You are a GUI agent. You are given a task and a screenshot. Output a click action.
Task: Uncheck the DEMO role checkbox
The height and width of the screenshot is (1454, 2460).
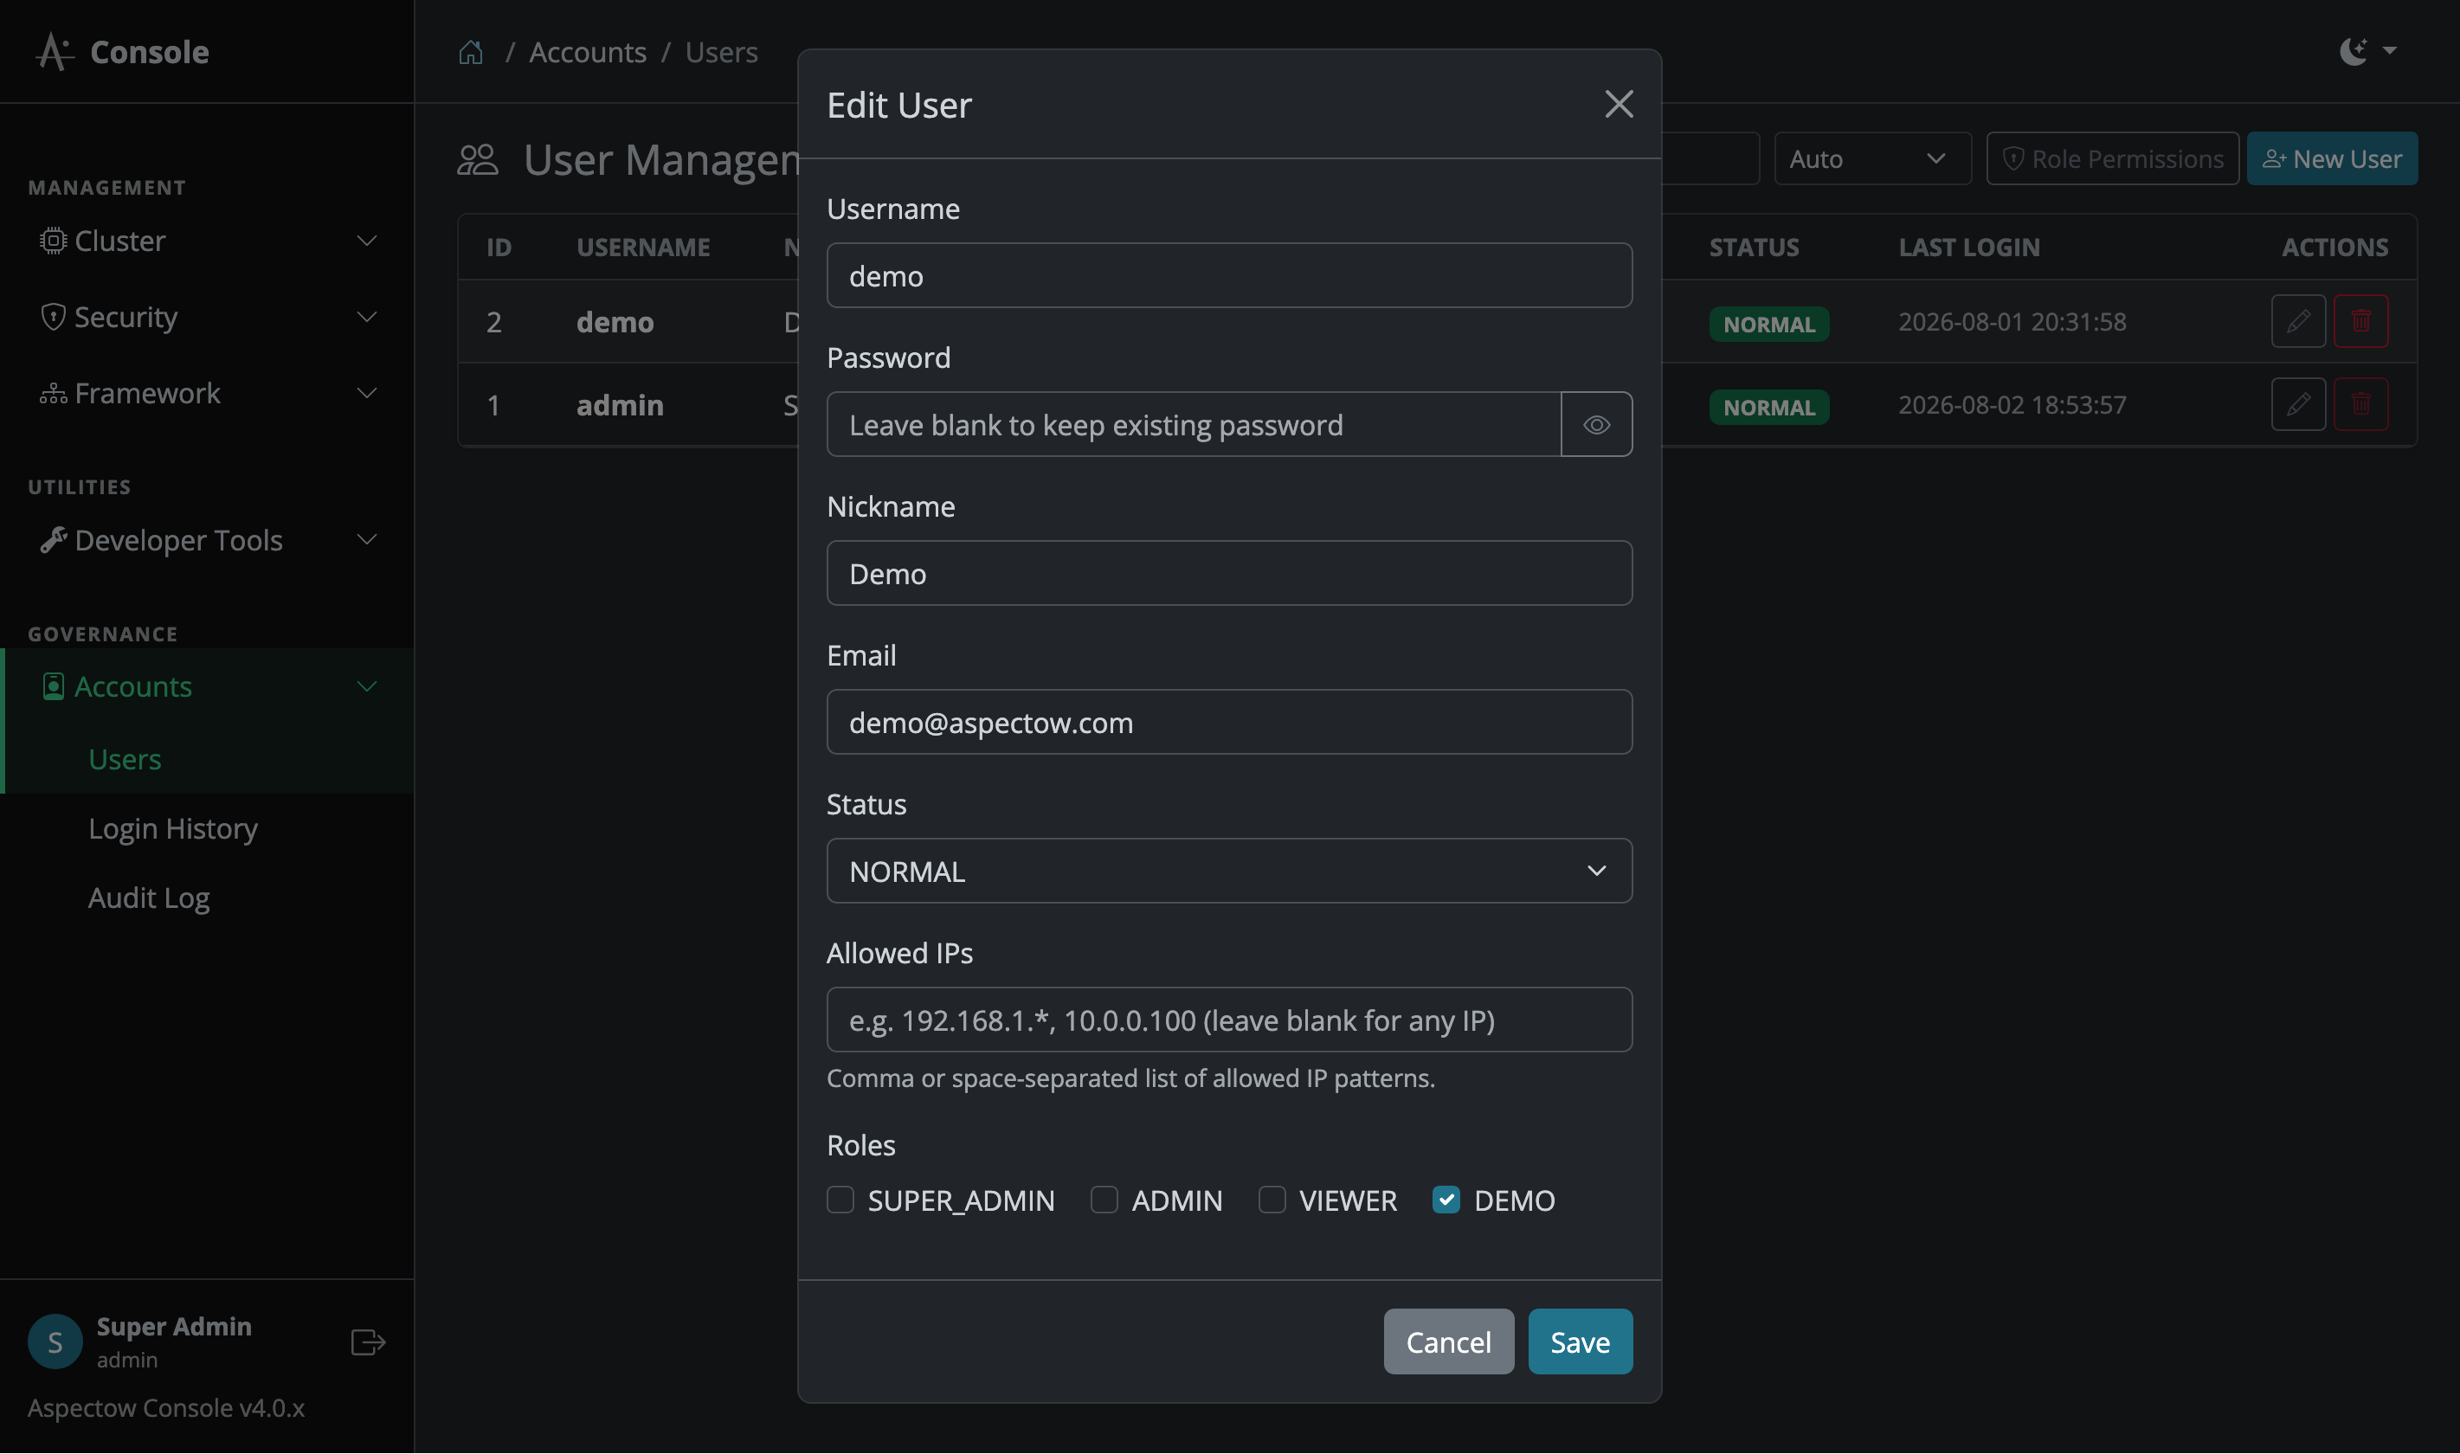1446,1200
